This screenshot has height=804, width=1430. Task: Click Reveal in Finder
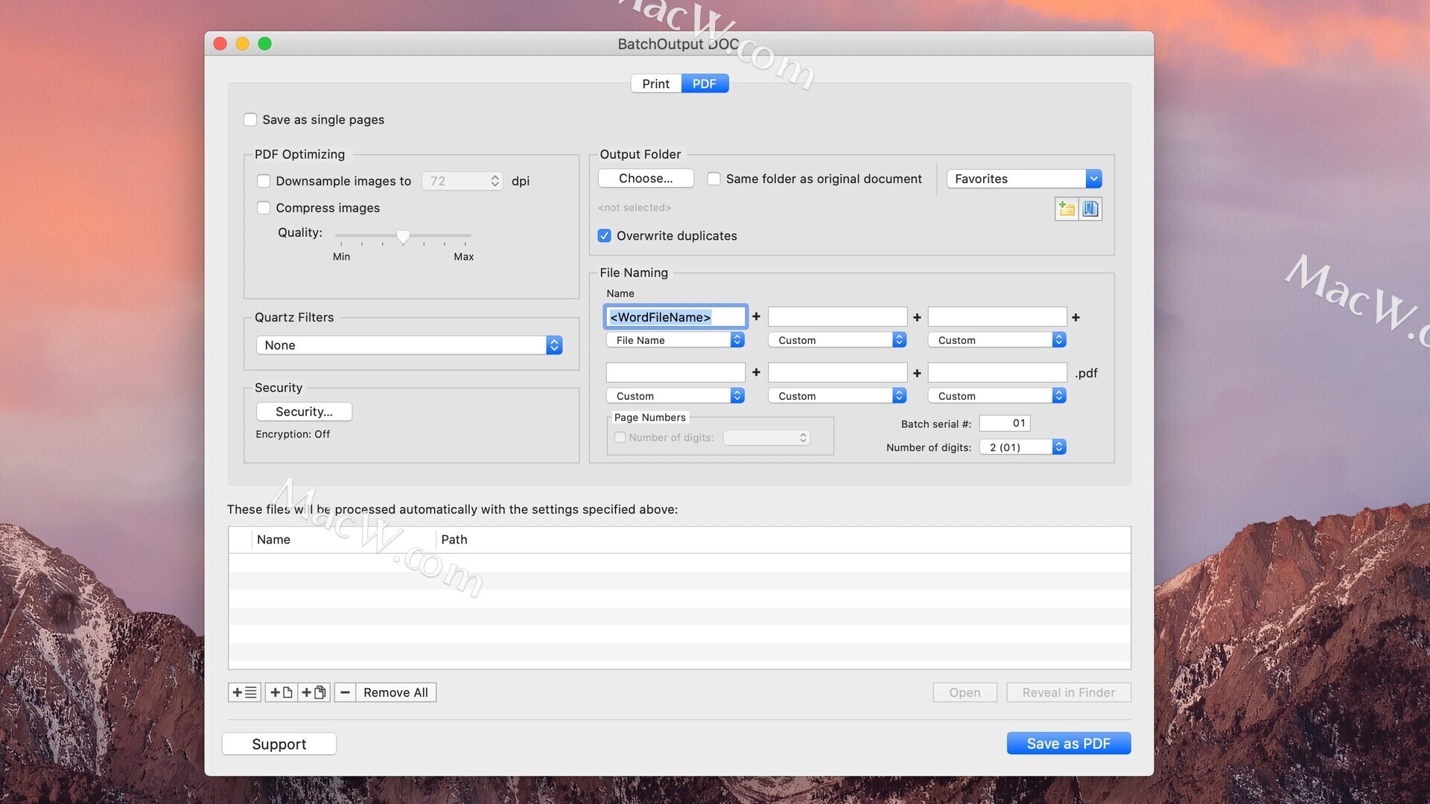pos(1069,692)
